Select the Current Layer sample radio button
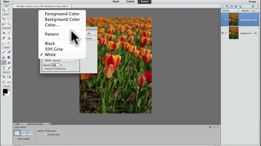Screen dimensions: 261x146 46,135
